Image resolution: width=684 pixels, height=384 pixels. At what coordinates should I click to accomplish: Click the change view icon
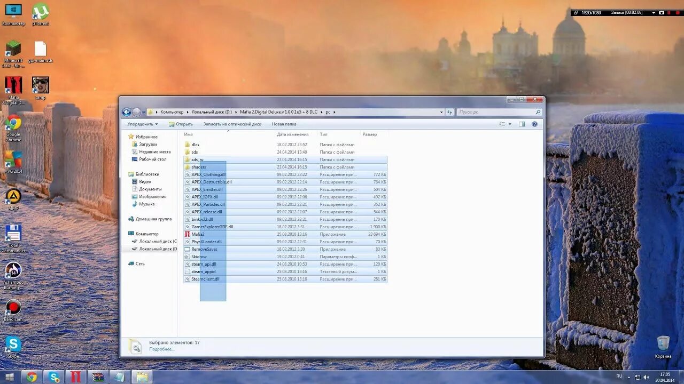pos(502,124)
